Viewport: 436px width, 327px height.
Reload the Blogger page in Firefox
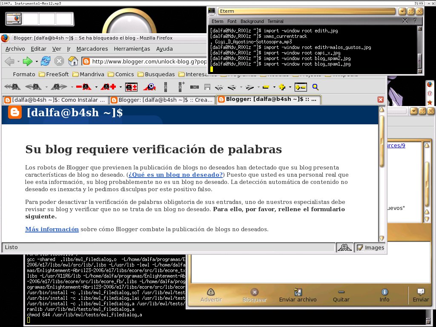tap(45, 61)
